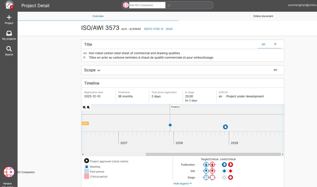Click the English title Hot-rolled carbon steel sheet
317x187 pixels.
pos(134,53)
